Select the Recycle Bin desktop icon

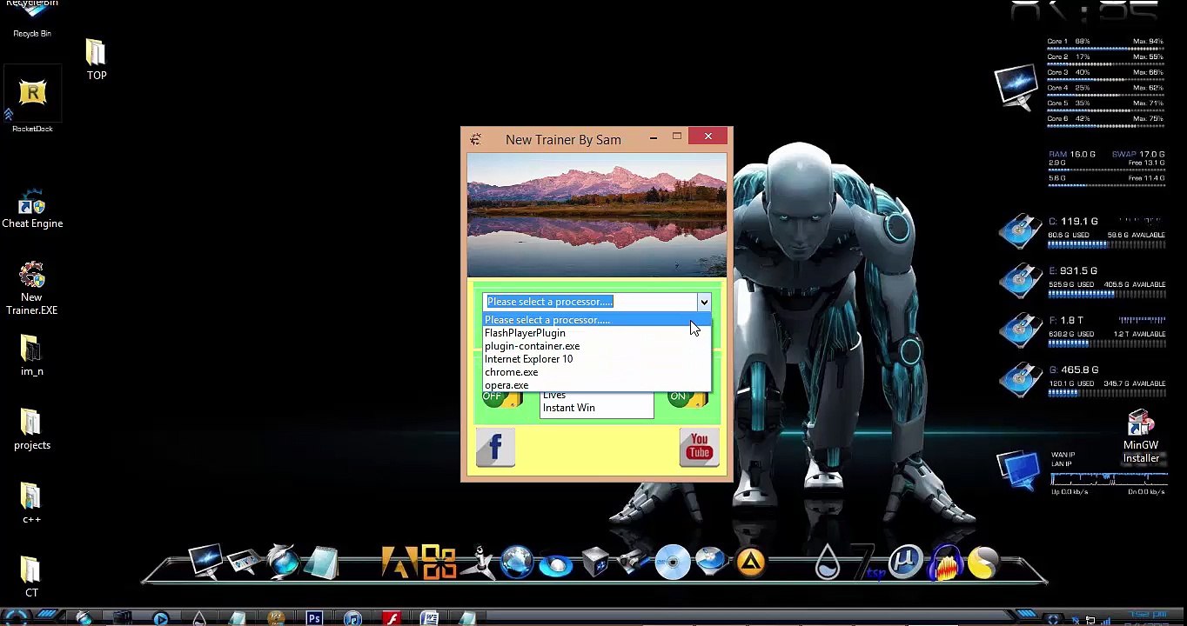point(32,19)
